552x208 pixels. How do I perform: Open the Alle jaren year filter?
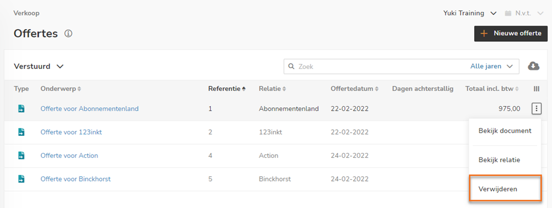(x=491, y=66)
